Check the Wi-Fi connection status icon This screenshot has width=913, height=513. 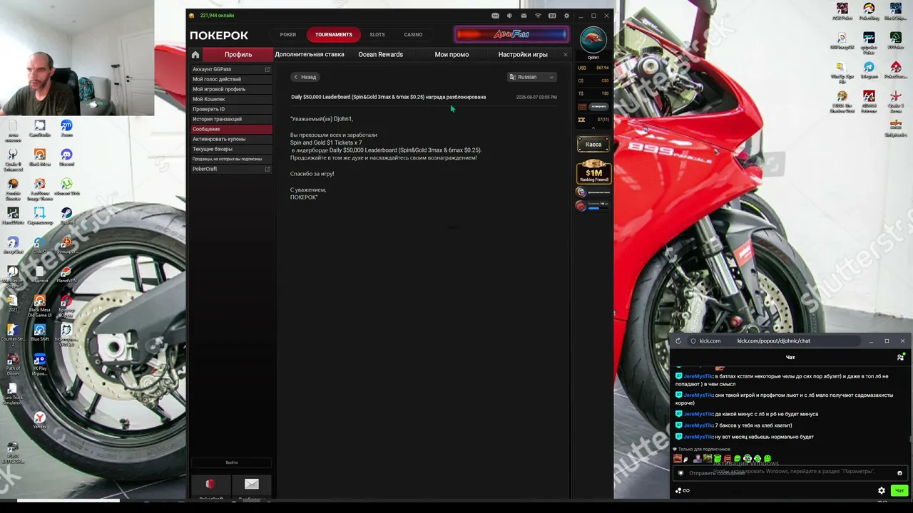pos(538,16)
